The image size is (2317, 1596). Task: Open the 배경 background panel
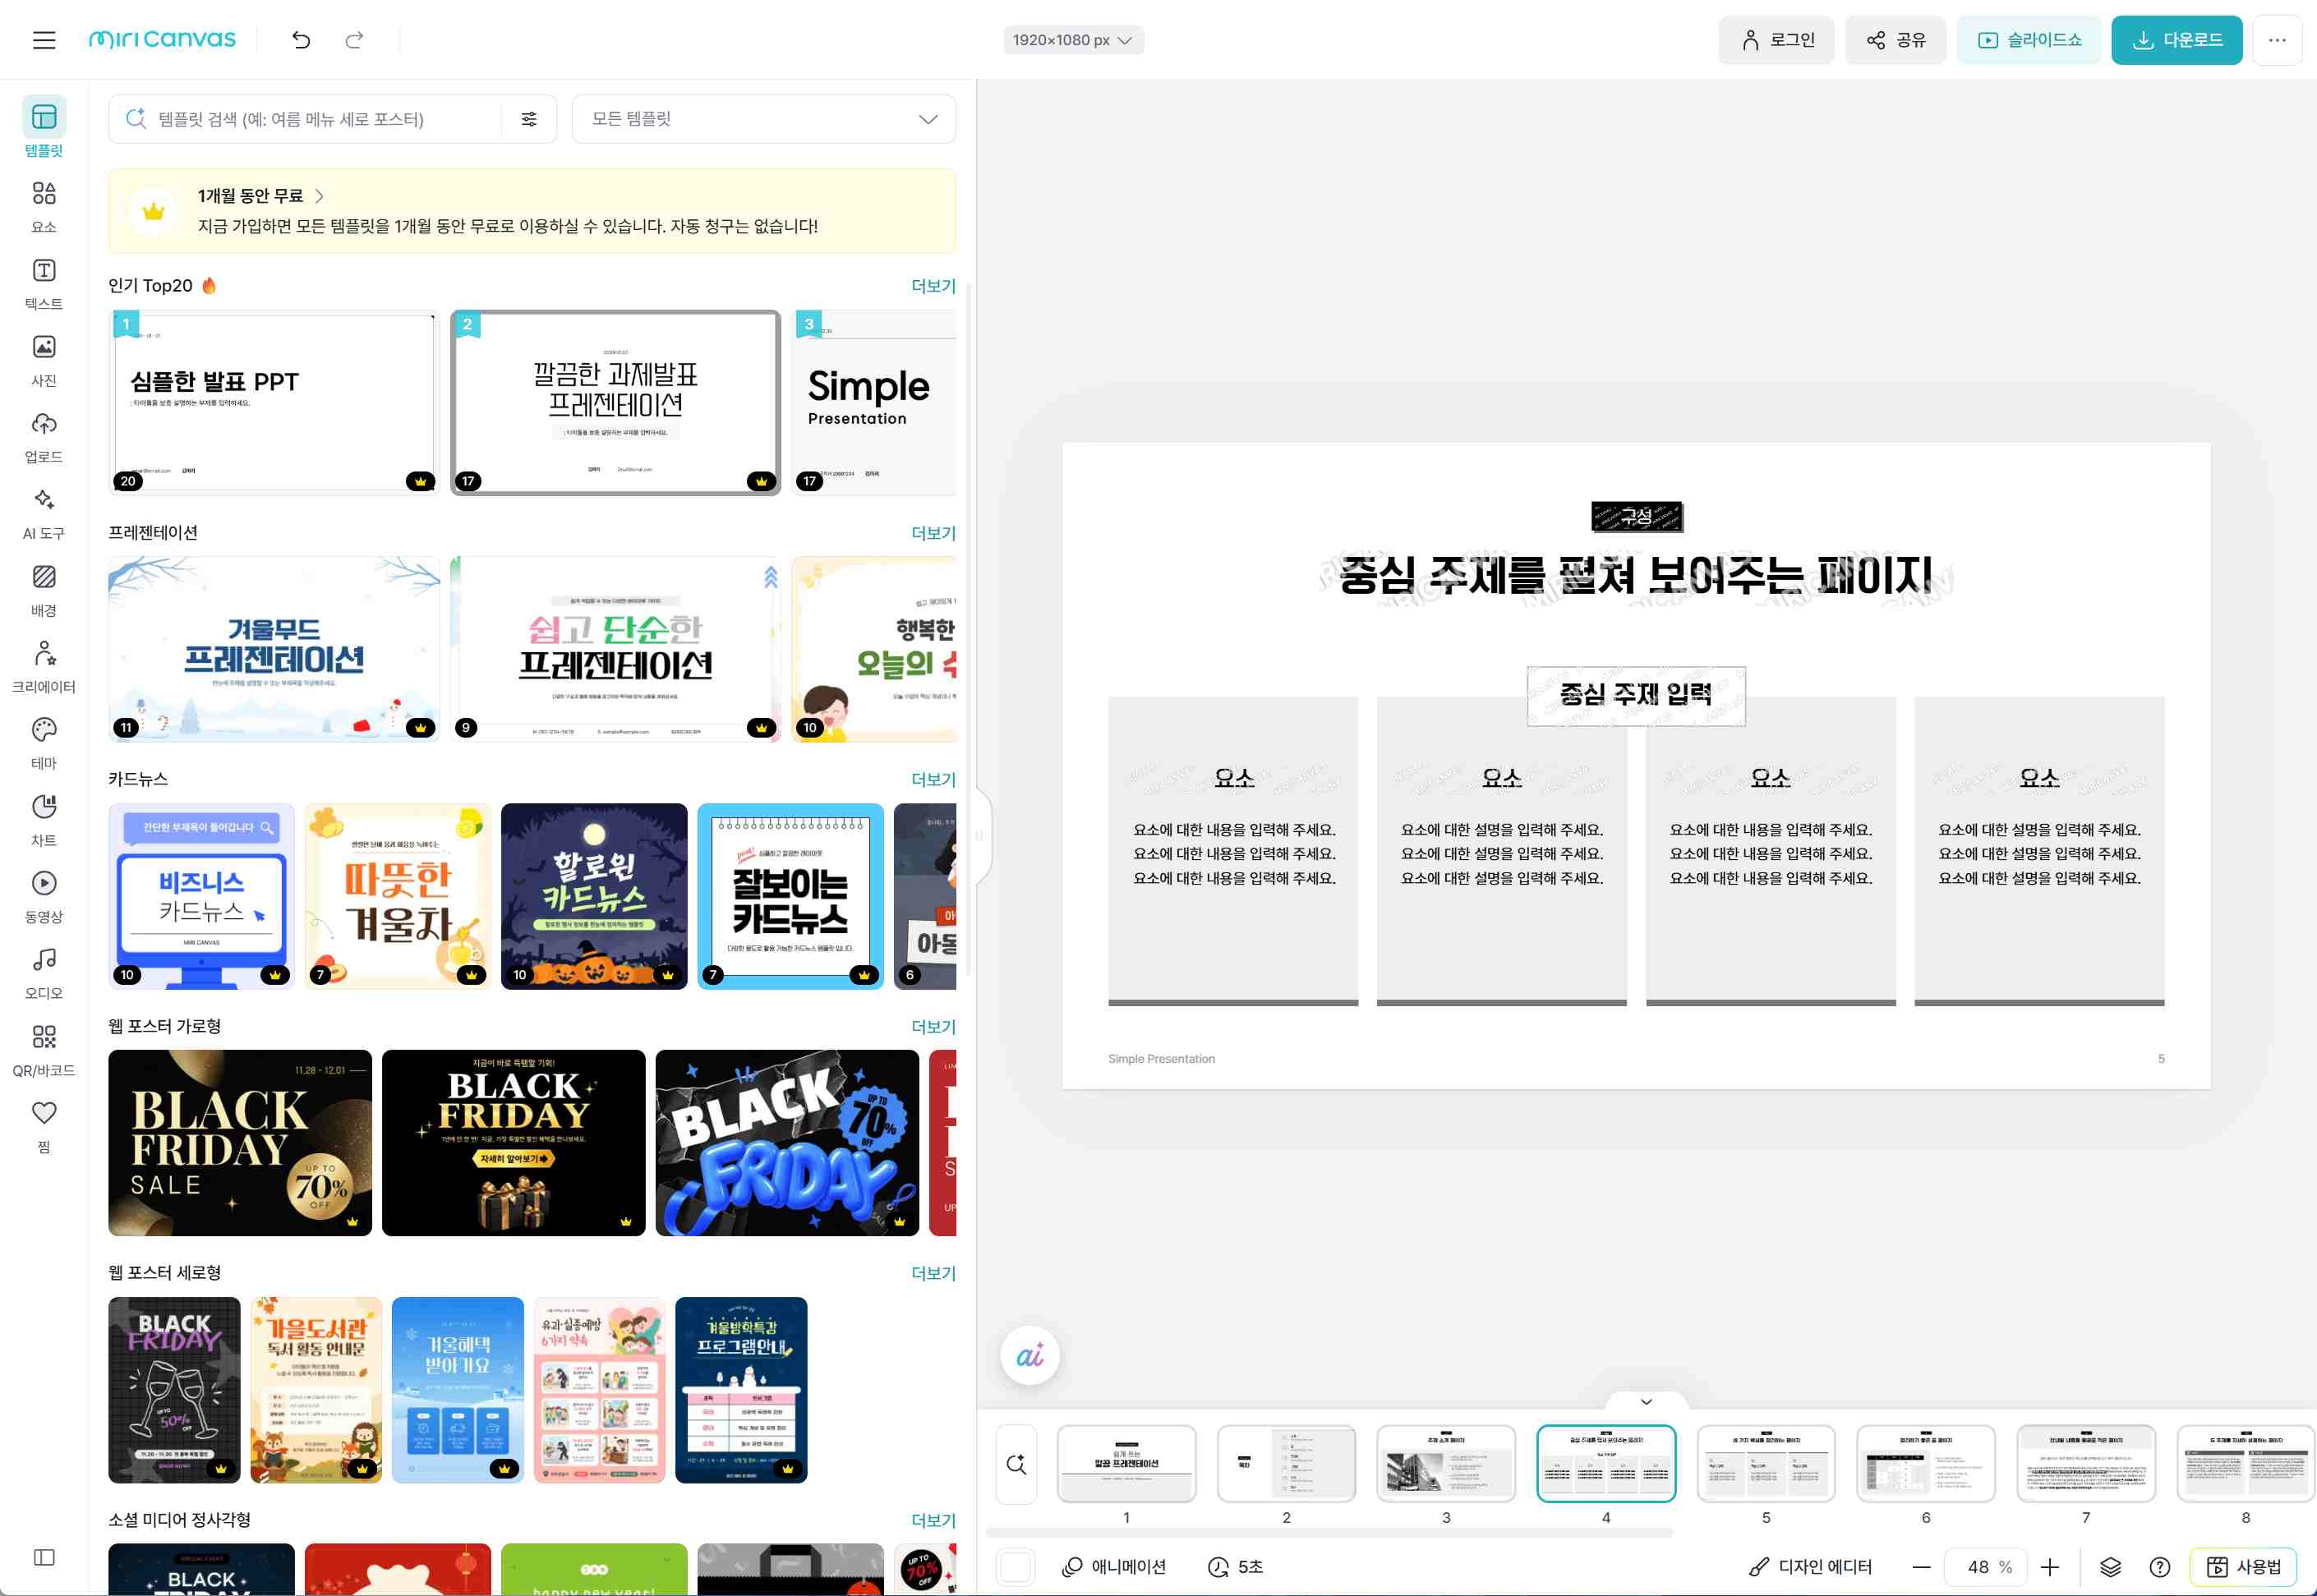coord(44,590)
